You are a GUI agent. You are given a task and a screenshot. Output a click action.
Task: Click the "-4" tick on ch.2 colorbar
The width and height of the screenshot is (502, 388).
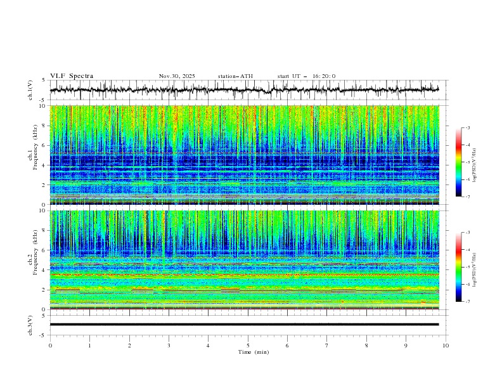(467, 250)
